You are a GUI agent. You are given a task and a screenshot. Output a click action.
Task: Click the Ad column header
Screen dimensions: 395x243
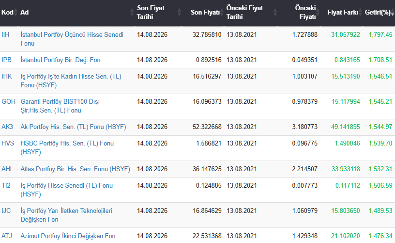[x=24, y=12]
